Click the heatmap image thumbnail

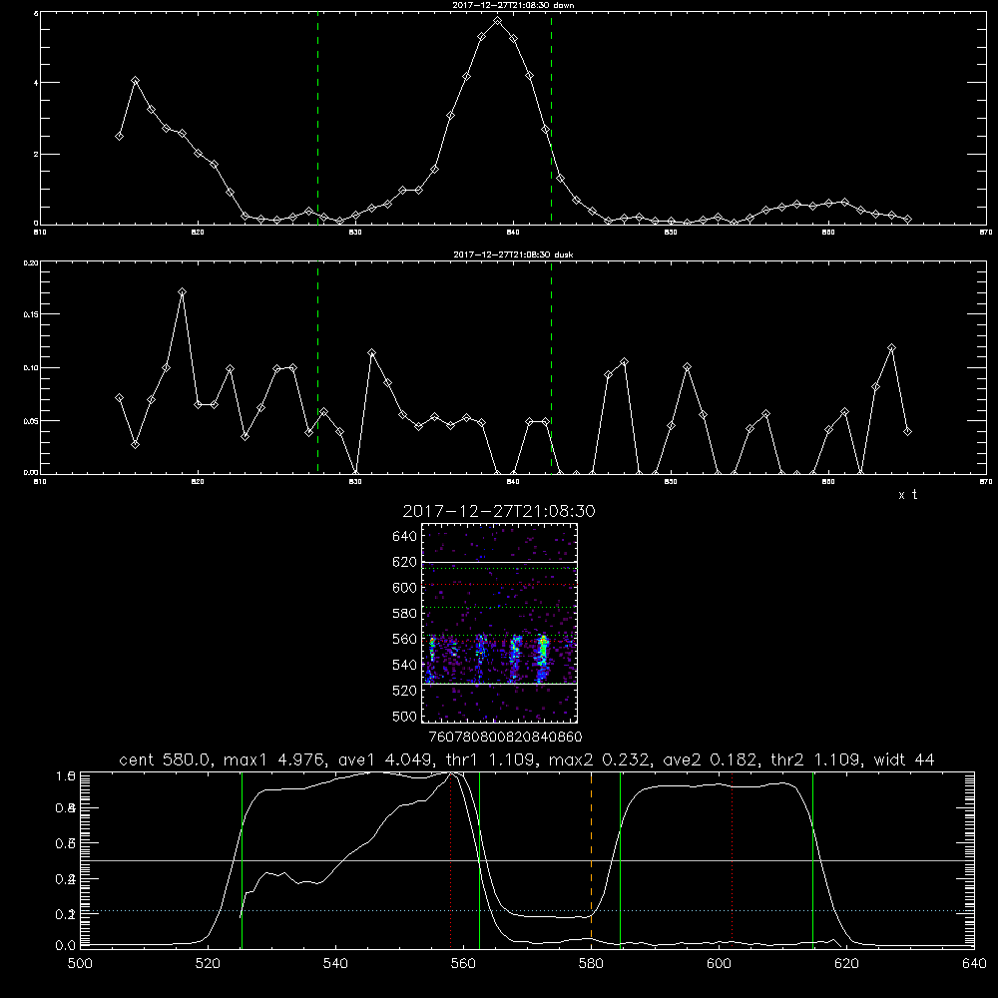499,623
